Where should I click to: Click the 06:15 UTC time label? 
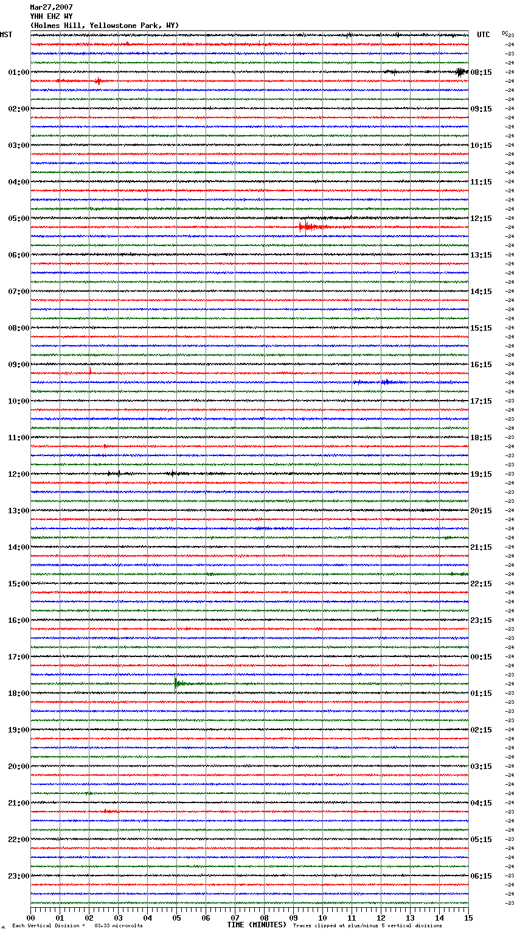pos(481,876)
